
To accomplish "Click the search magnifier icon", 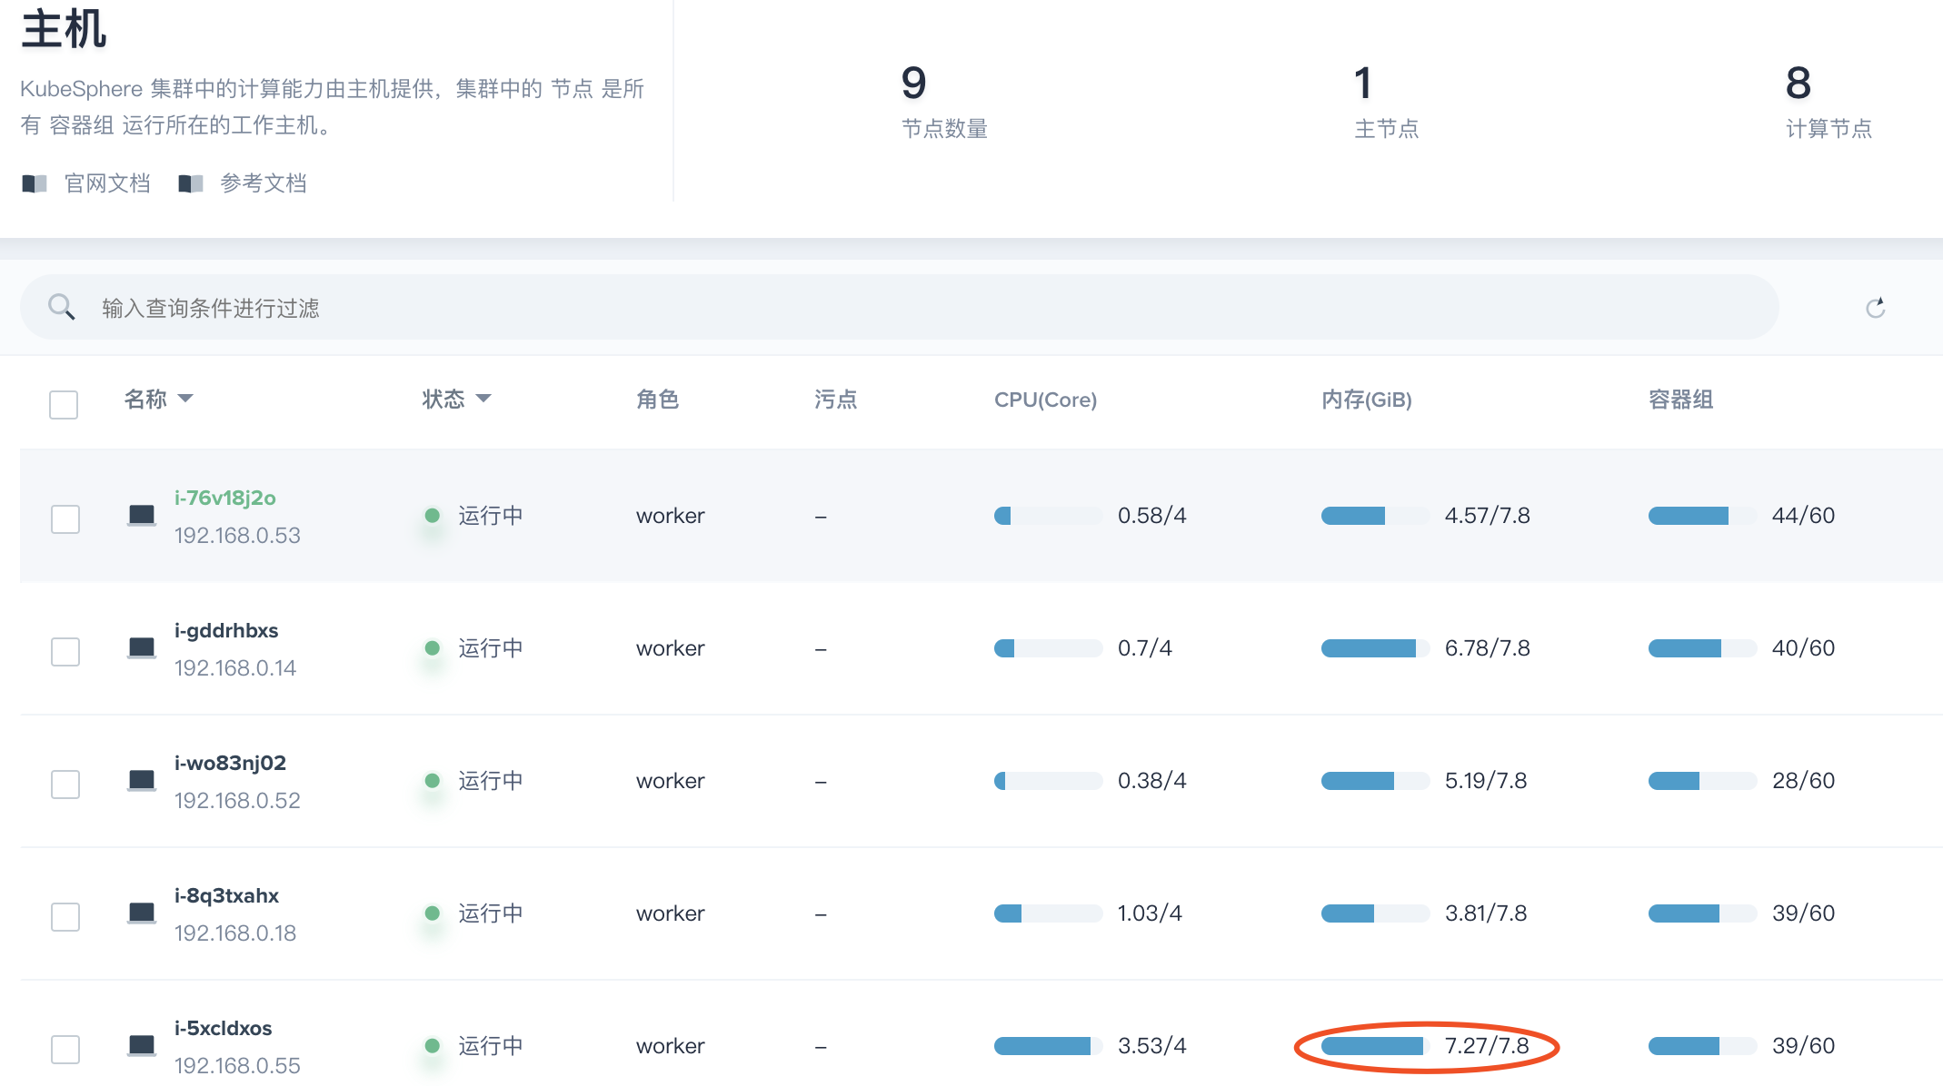I will (62, 307).
